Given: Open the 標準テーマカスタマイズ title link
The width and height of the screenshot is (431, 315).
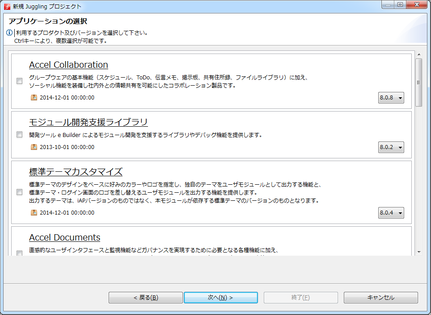Looking at the screenshot, I should tap(76, 172).
